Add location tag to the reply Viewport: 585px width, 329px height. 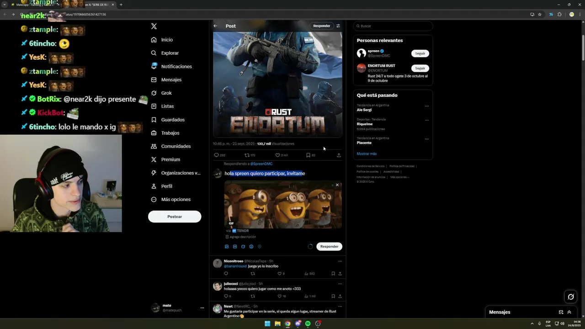click(260, 247)
